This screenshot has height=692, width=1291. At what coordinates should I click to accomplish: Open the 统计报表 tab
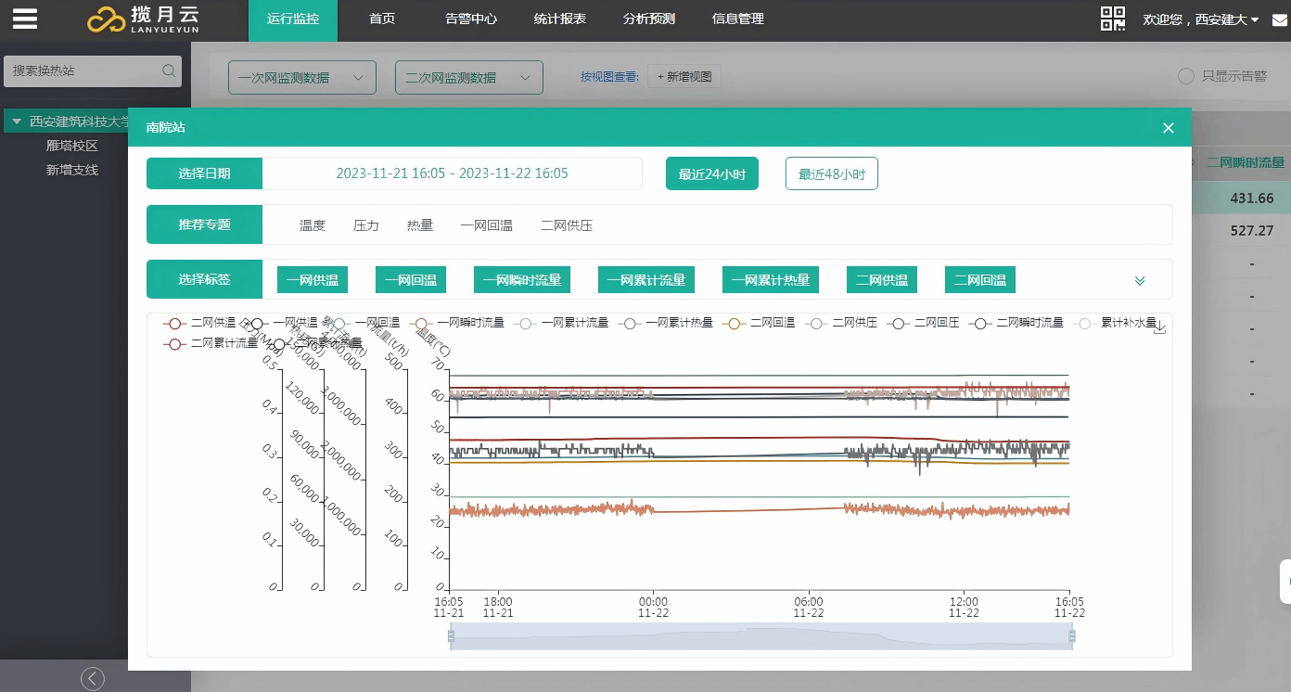click(x=560, y=19)
